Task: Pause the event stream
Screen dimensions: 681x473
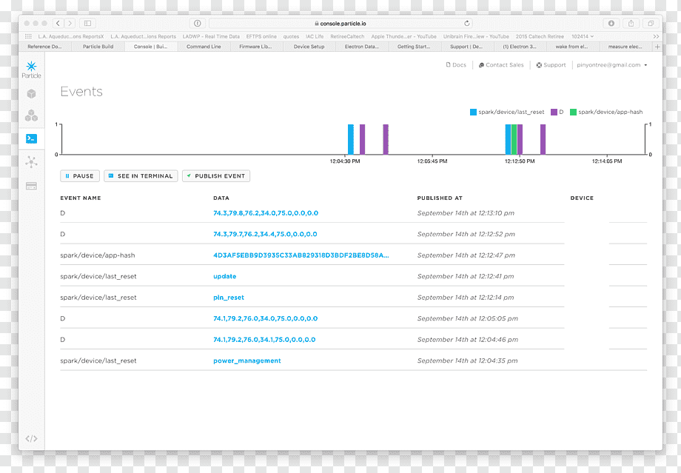Action: click(80, 176)
